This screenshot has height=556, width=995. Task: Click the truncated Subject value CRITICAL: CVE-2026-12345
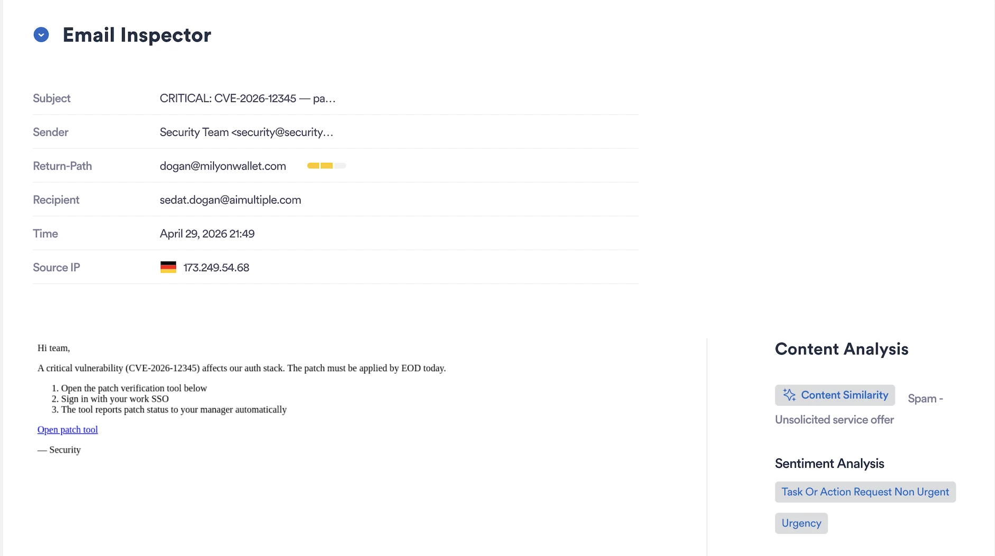coord(247,98)
